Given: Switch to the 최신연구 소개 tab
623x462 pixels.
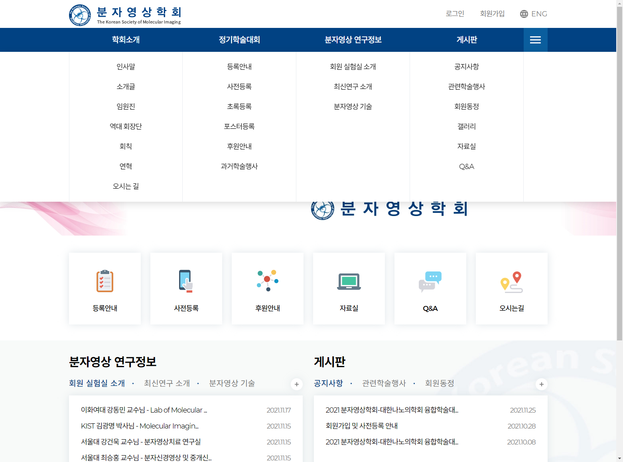Looking at the screenshot, I should 167,383.
